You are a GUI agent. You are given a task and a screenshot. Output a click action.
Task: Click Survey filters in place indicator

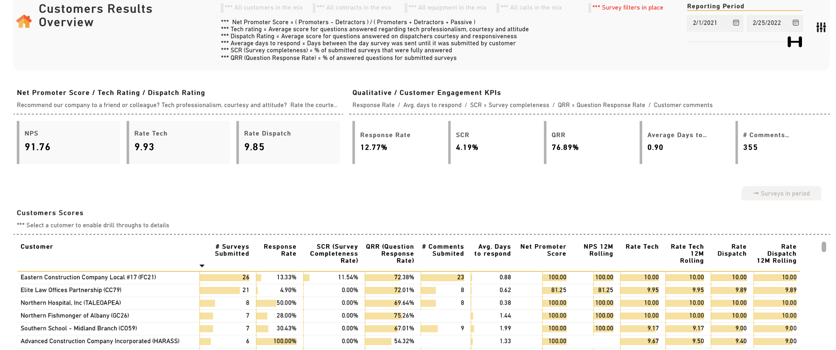point(627,8)
